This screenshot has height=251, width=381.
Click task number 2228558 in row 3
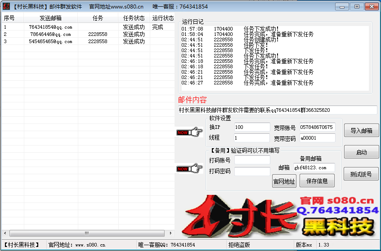(x=98, y=41)
